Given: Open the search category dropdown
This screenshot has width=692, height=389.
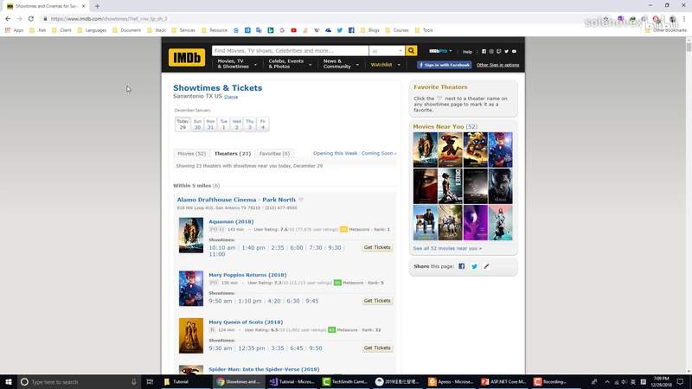Looking at the screenshot, I should pos(387,51).
